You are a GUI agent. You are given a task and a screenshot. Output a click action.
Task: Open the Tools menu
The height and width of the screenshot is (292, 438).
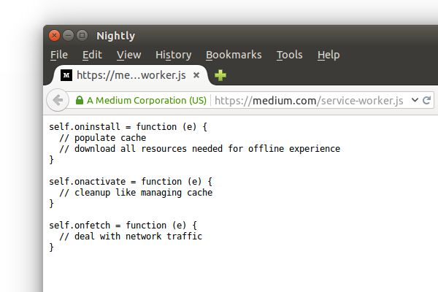pyautogui.click(x=289, y=55)
